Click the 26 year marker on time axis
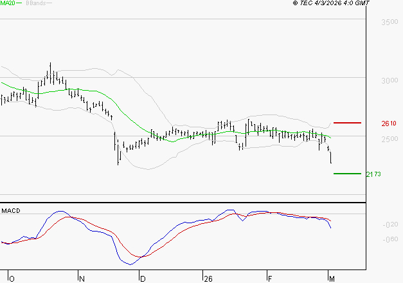The image size is (403, 283). [x=208, y=278]
